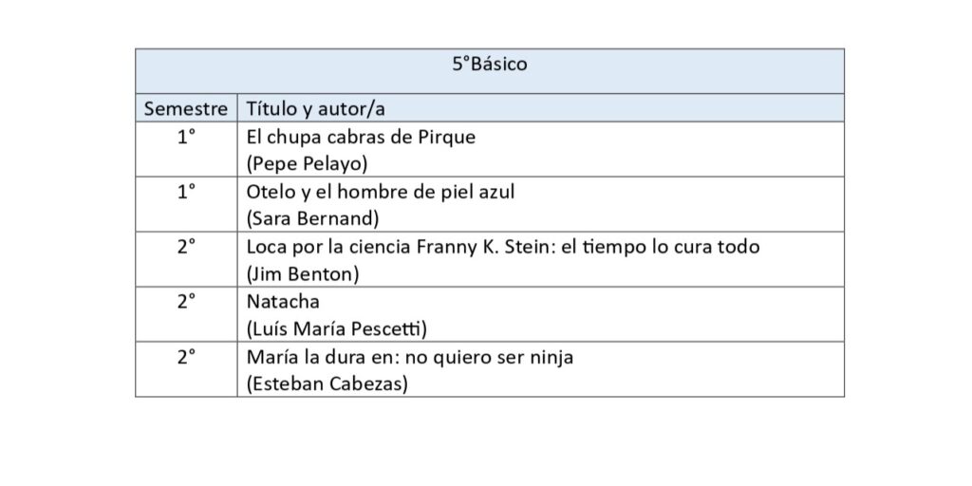Click the semester cell beside "María la dura"
This screenshot has height=486, width=972.
click(x=186, y=358)
